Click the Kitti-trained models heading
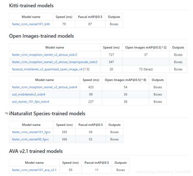The height and width of the screenshot is (176, 193). pos(31,6)
